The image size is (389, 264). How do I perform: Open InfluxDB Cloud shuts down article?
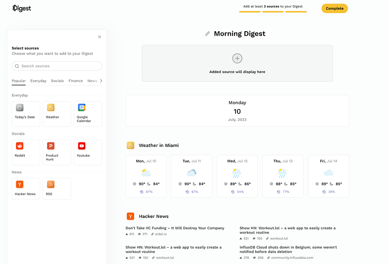[288, 249]
